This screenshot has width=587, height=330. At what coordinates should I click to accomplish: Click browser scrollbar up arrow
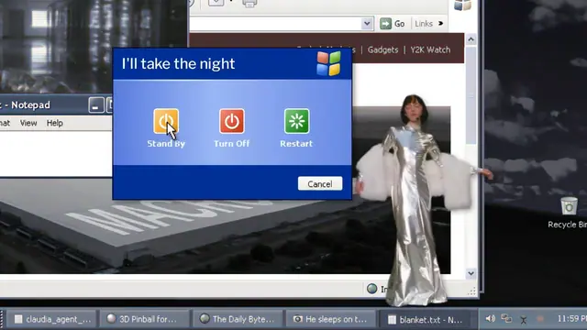coord(471,39)
